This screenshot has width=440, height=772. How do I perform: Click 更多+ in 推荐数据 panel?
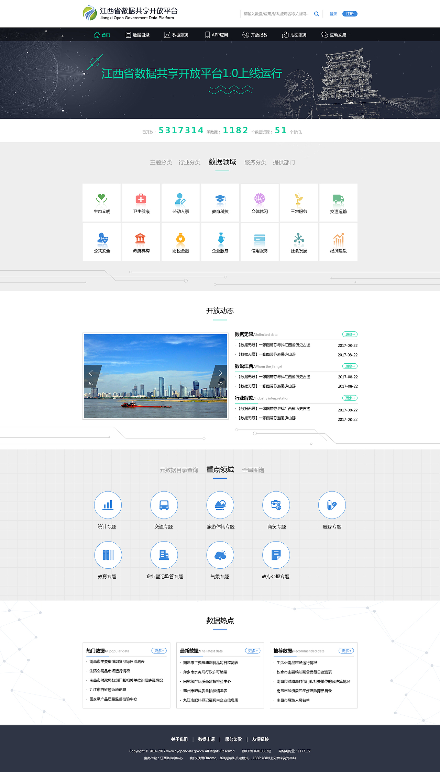346,651
